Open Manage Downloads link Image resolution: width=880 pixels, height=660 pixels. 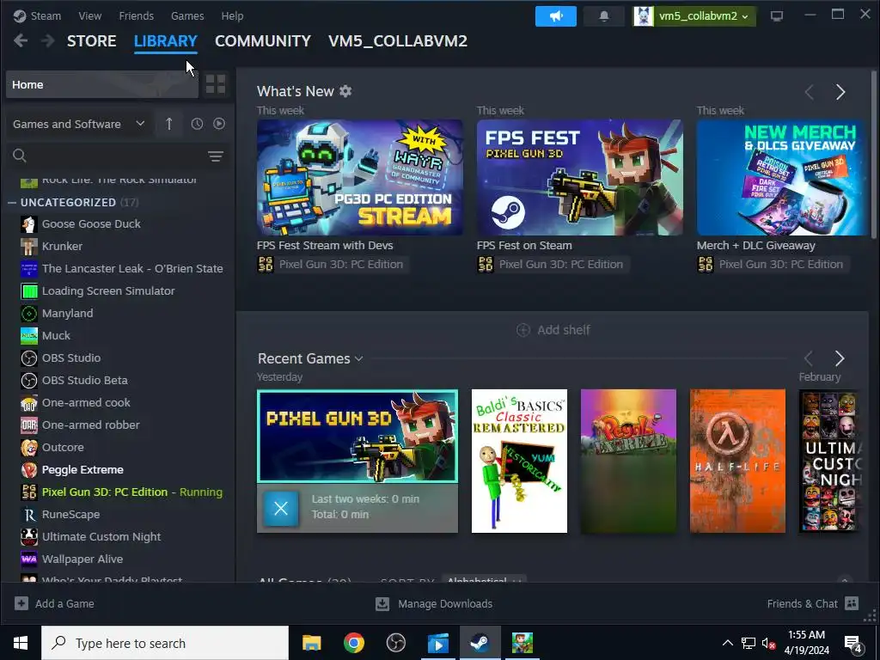[445, 604]
